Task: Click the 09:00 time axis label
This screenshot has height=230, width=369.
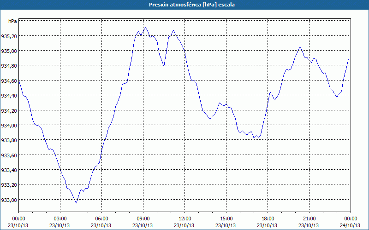Action: (143, 218)
